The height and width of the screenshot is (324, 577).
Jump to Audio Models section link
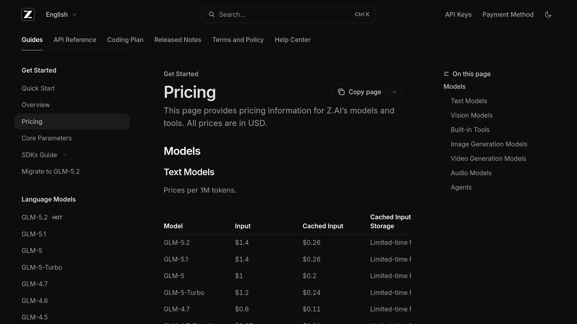471,173
